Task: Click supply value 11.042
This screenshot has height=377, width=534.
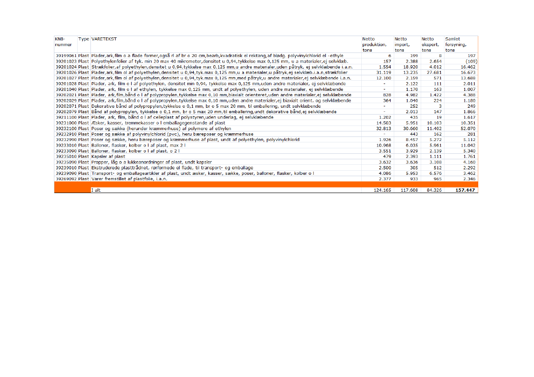Action: [x=468, y=145]
